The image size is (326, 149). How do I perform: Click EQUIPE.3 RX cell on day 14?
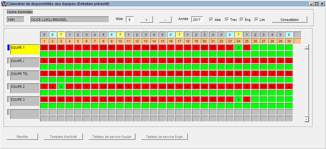click(x=154, y=99)
